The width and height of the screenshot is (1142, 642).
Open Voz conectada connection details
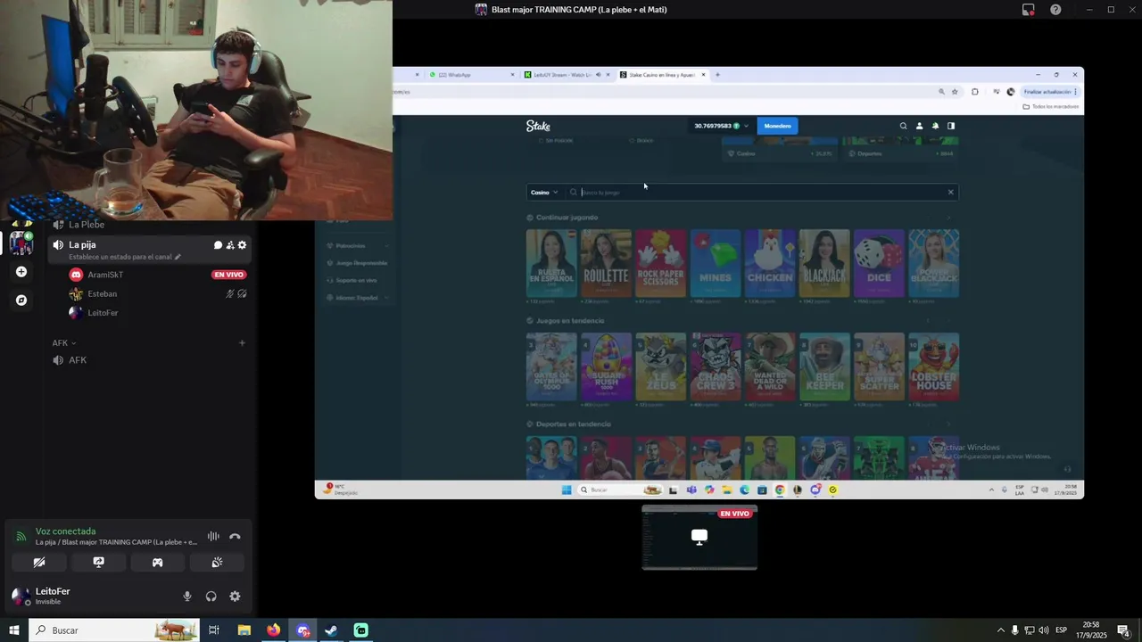point(65,531)
